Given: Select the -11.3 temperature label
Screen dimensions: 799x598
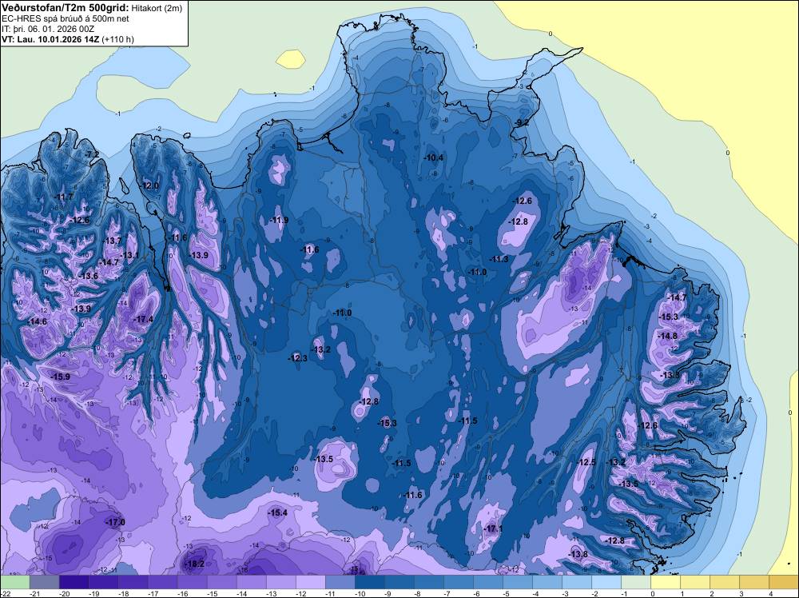Looking at the screenshot, I should pyautogui.click(x=499, y=260).
